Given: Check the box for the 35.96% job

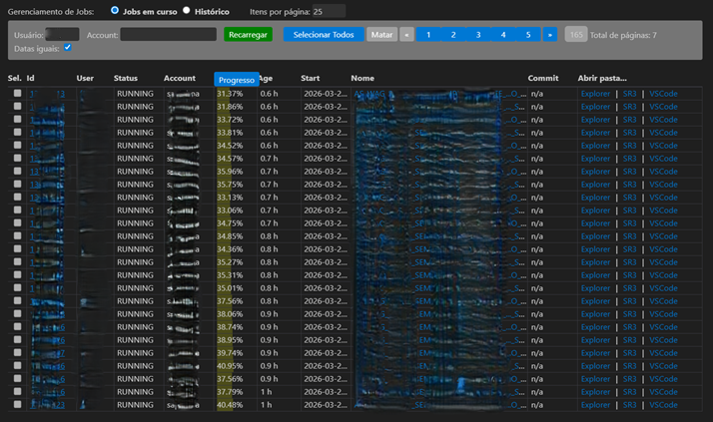Looking at the screenshot, I should (17, 171).
